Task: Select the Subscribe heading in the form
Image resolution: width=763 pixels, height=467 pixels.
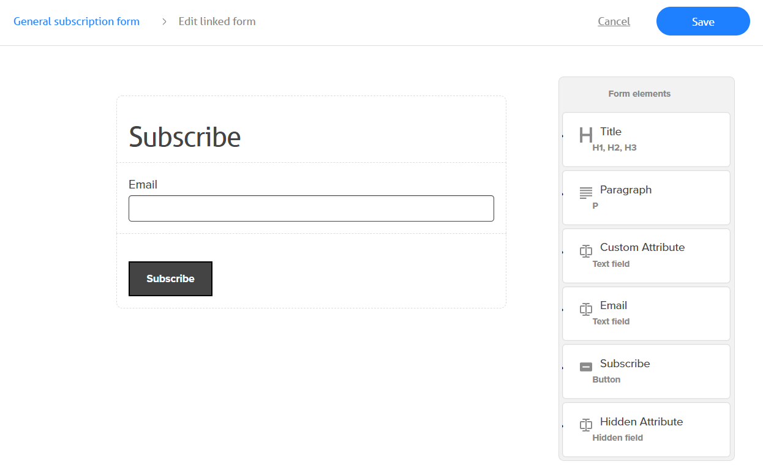Action: 185,137
